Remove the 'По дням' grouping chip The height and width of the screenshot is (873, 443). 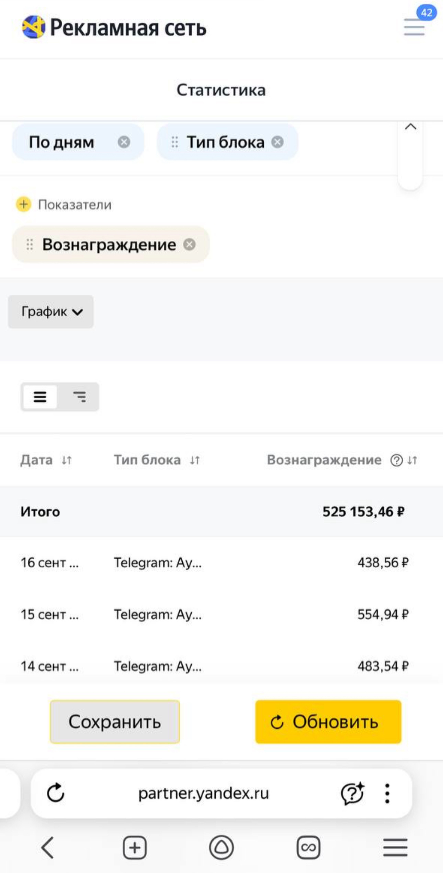(124, 142)
